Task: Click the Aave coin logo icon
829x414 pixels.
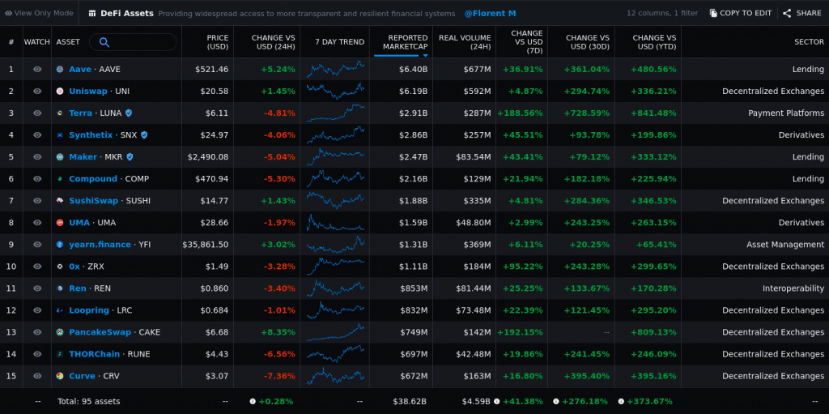Action: 60,70
